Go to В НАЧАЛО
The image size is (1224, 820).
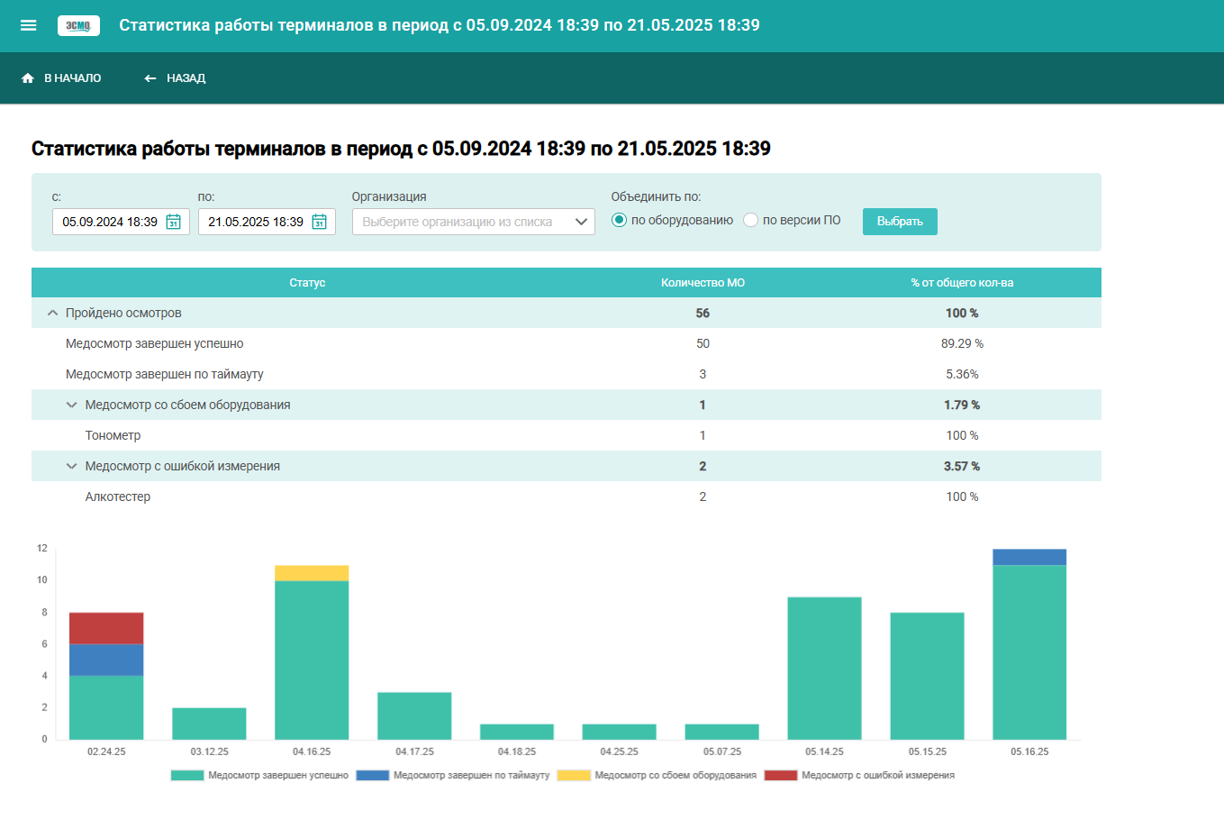click(61, 78)
